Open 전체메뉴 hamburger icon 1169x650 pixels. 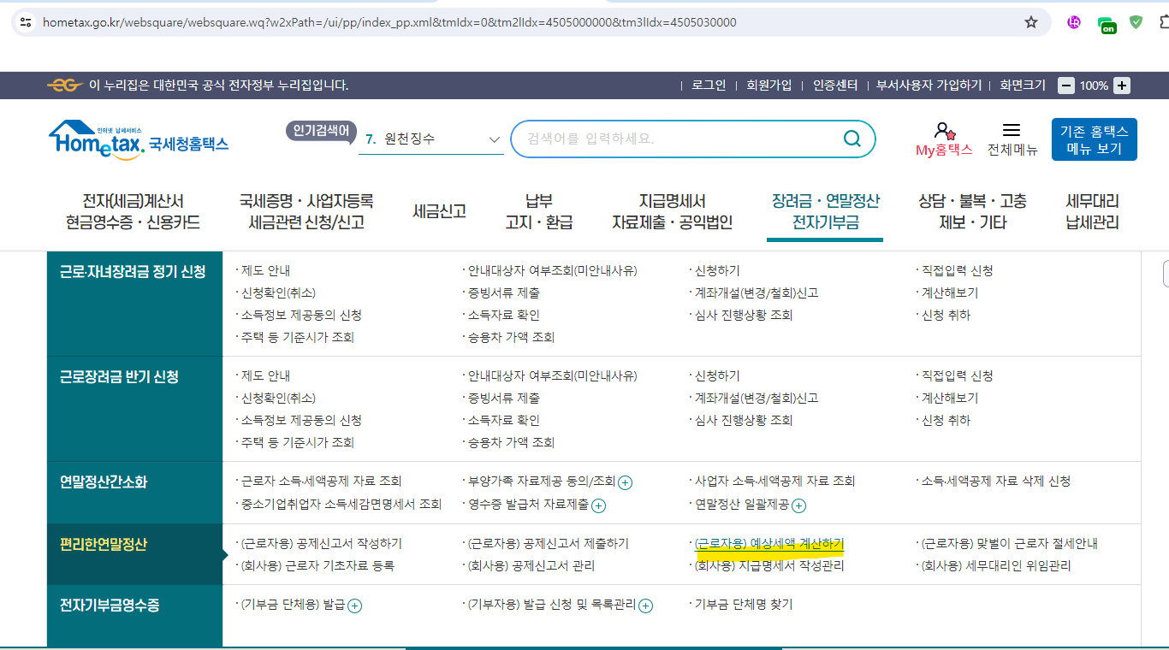(1012, 130)
